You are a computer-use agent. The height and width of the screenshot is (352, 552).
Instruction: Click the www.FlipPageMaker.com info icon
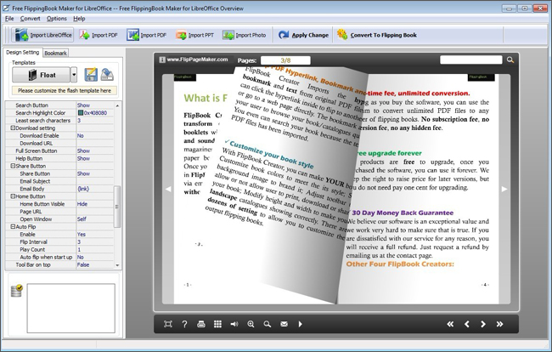coord(162,60)
